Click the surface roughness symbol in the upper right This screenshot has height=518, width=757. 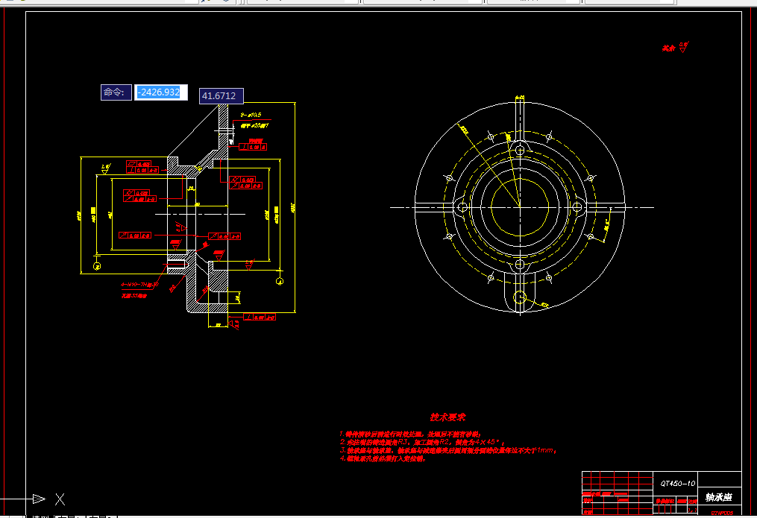[x=683, y=47]
